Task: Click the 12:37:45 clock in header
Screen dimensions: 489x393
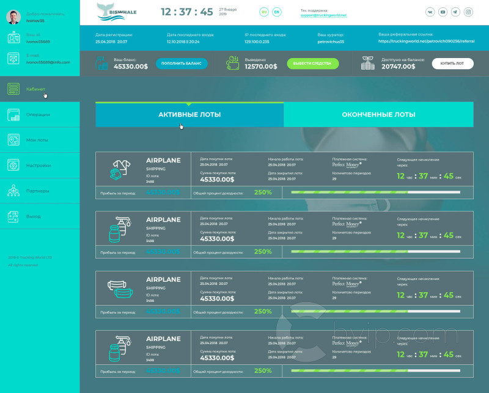Action: tap(187, 12)
